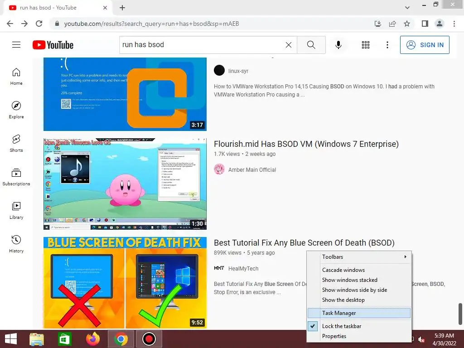Click the YouTube logo
Image resolution: width=464 pixels, height=348 pixels.
click(x=53, y=45)
